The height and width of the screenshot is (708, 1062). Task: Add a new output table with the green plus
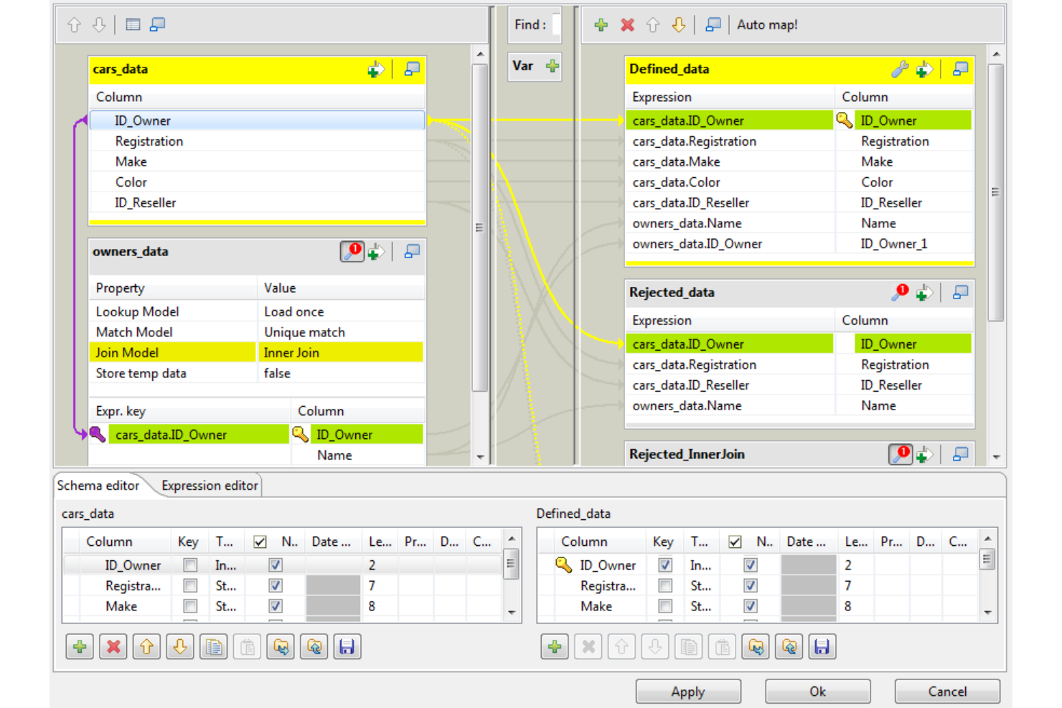[601, 24]
